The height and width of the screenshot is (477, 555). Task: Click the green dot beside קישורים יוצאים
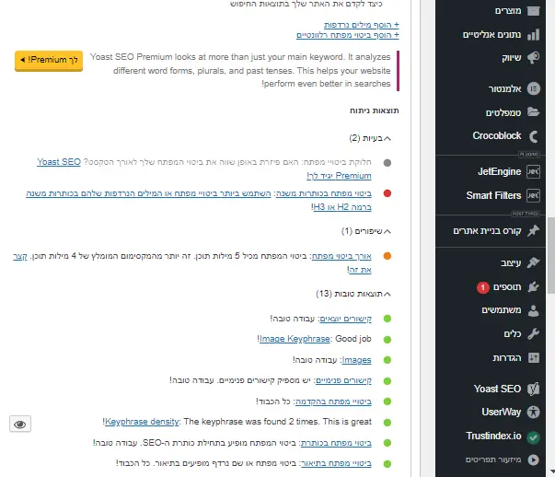point(387,319)
